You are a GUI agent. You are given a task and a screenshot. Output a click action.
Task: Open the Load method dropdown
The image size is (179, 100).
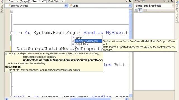[130, 6]
